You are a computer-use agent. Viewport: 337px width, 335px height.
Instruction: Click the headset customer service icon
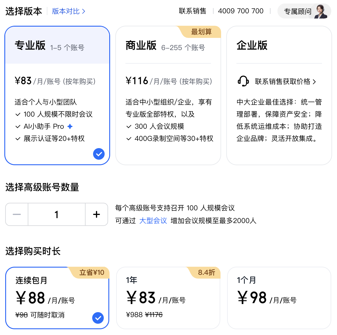click(x=243, y=81)
